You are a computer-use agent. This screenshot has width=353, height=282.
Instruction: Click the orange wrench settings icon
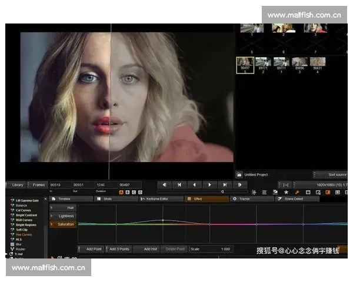pyautogui.click(x=297, y=192)
